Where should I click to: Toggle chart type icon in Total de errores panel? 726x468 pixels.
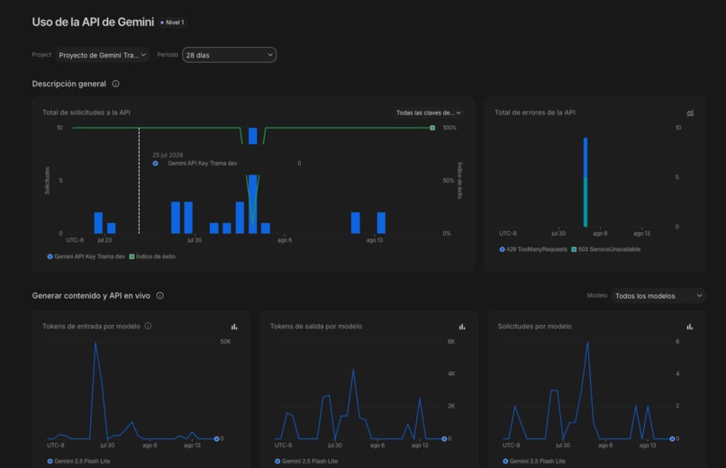point(690,112)
